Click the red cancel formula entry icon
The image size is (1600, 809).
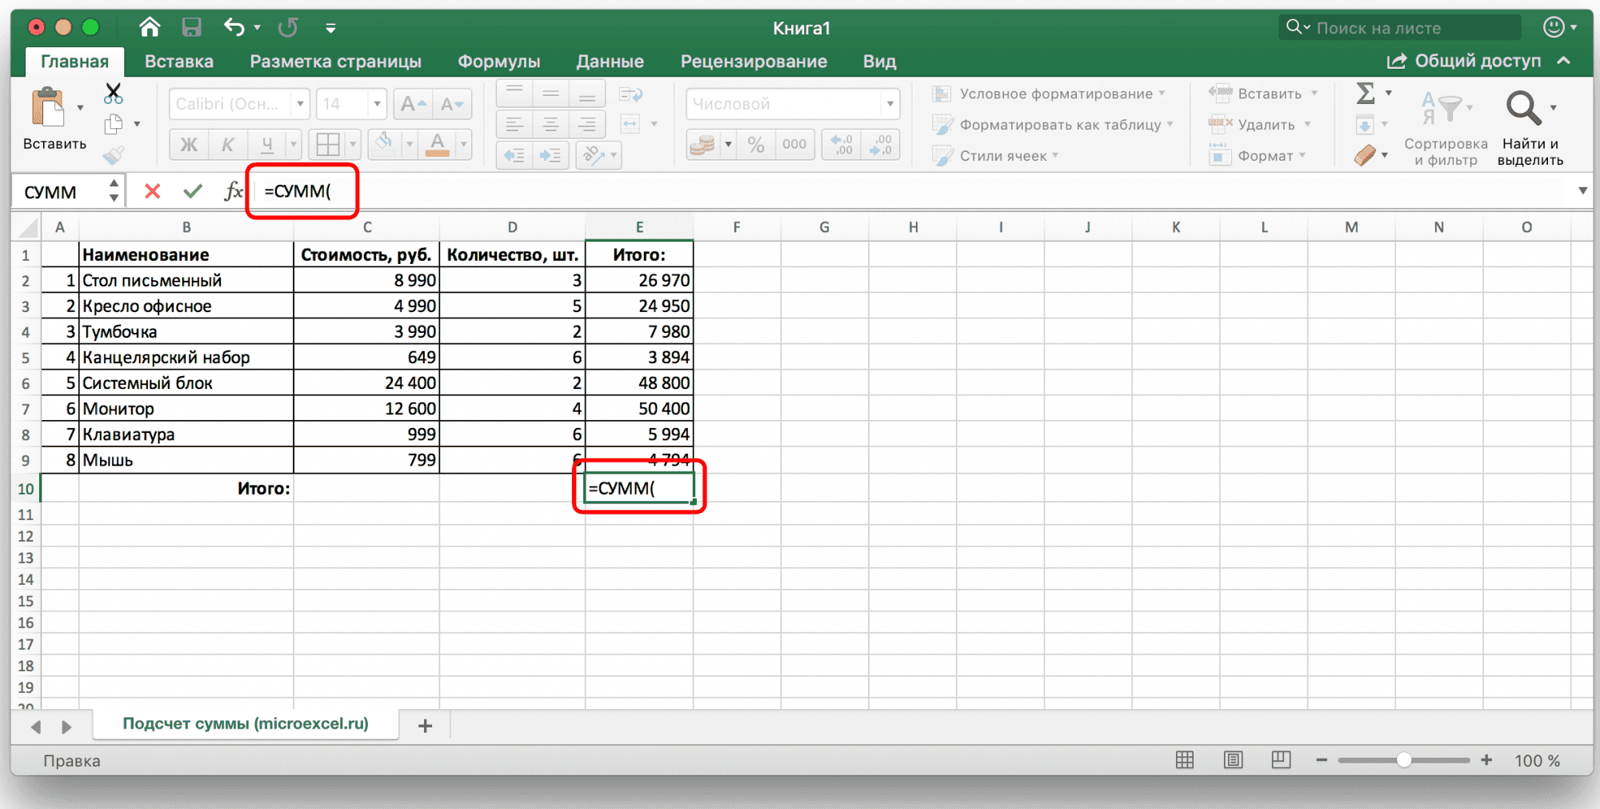click(152, 191)
